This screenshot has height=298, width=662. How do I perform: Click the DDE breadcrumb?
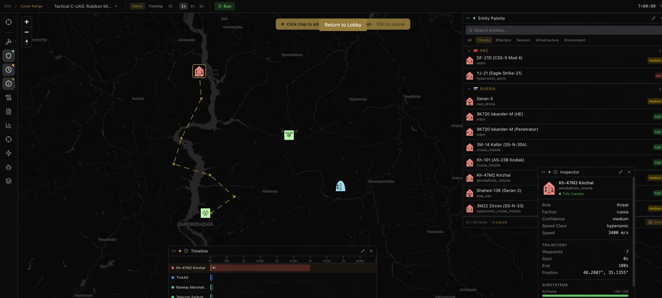click(x=7, y=6)
